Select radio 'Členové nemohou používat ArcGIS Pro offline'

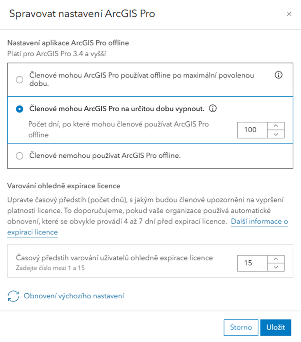[20, 156]
